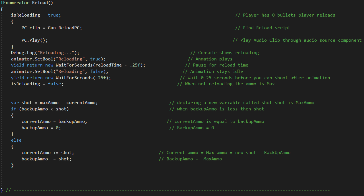364x196 pixels.
Task: Click the if keyword before backupAmmo condition
Action: [14, 109]
